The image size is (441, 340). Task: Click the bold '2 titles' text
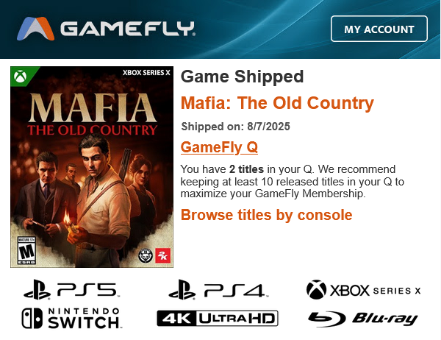[x=246, y=169]
